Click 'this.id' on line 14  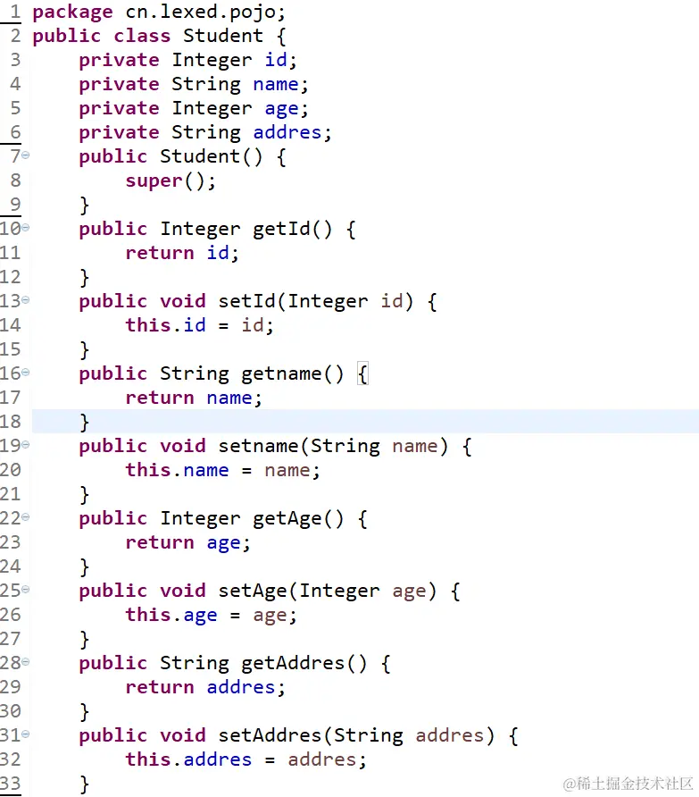tap(166, 325)
